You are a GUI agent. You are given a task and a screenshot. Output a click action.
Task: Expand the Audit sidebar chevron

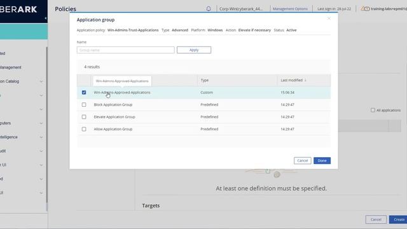click(x=41, y=151)
